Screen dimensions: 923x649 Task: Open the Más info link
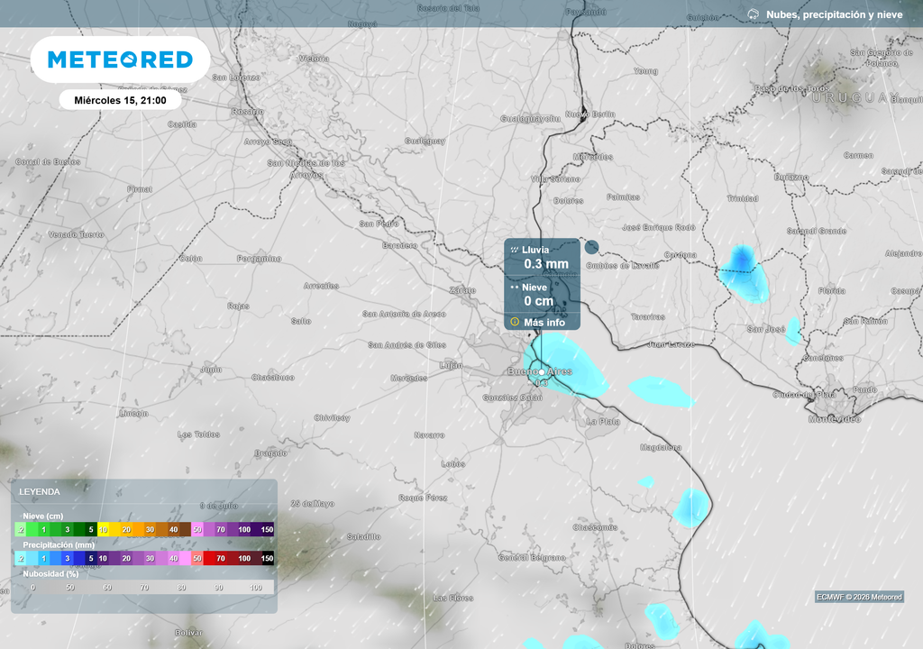tap(544, 322)
